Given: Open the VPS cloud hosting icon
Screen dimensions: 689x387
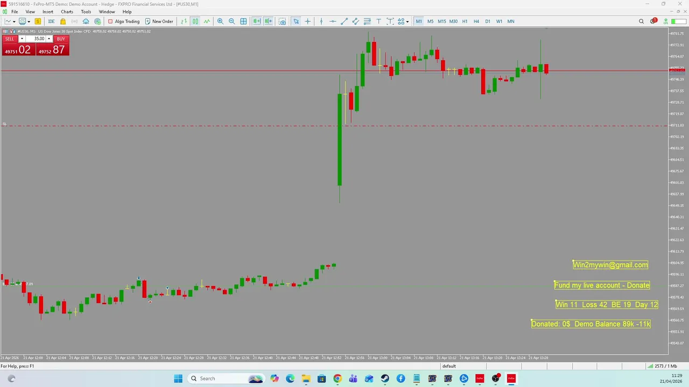Looking at the screenshot, I should (86, 21).
